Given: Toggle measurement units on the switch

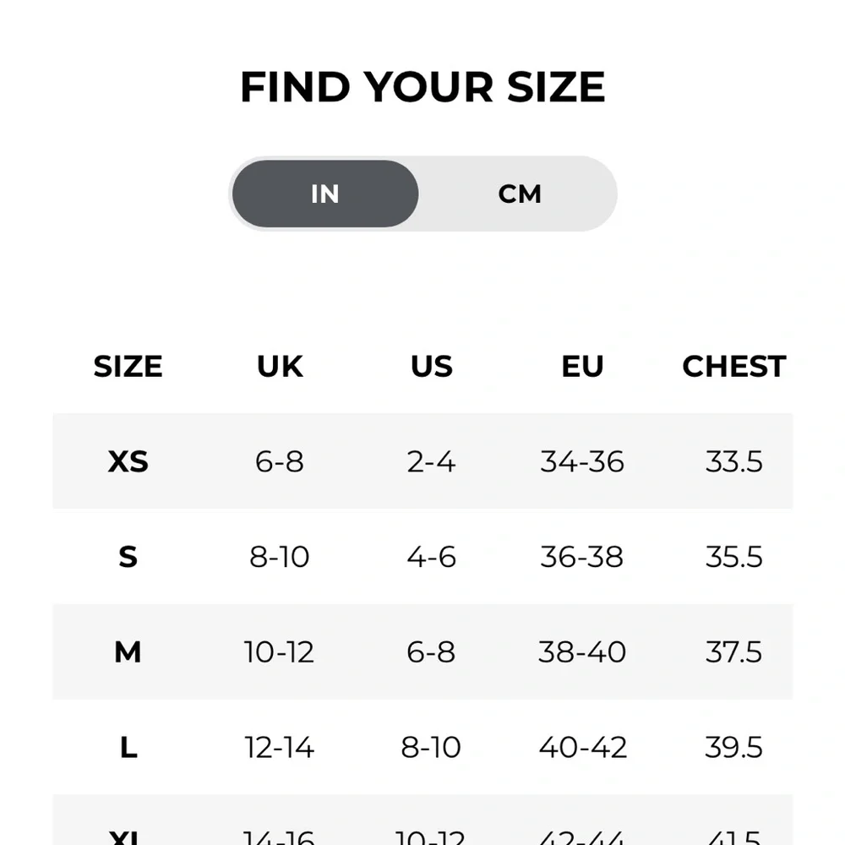Looking at the screenshot, I should tap(422, 194).
